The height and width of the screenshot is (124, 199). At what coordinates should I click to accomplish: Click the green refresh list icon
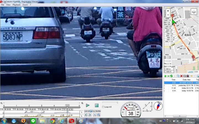point(171,76)
